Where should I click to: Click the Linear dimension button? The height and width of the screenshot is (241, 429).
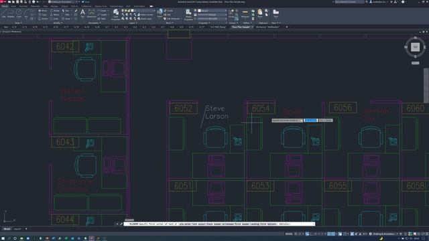click(102, 11)
